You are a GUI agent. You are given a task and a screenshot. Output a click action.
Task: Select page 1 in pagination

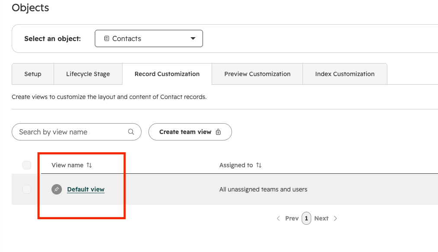click(306, 218)
